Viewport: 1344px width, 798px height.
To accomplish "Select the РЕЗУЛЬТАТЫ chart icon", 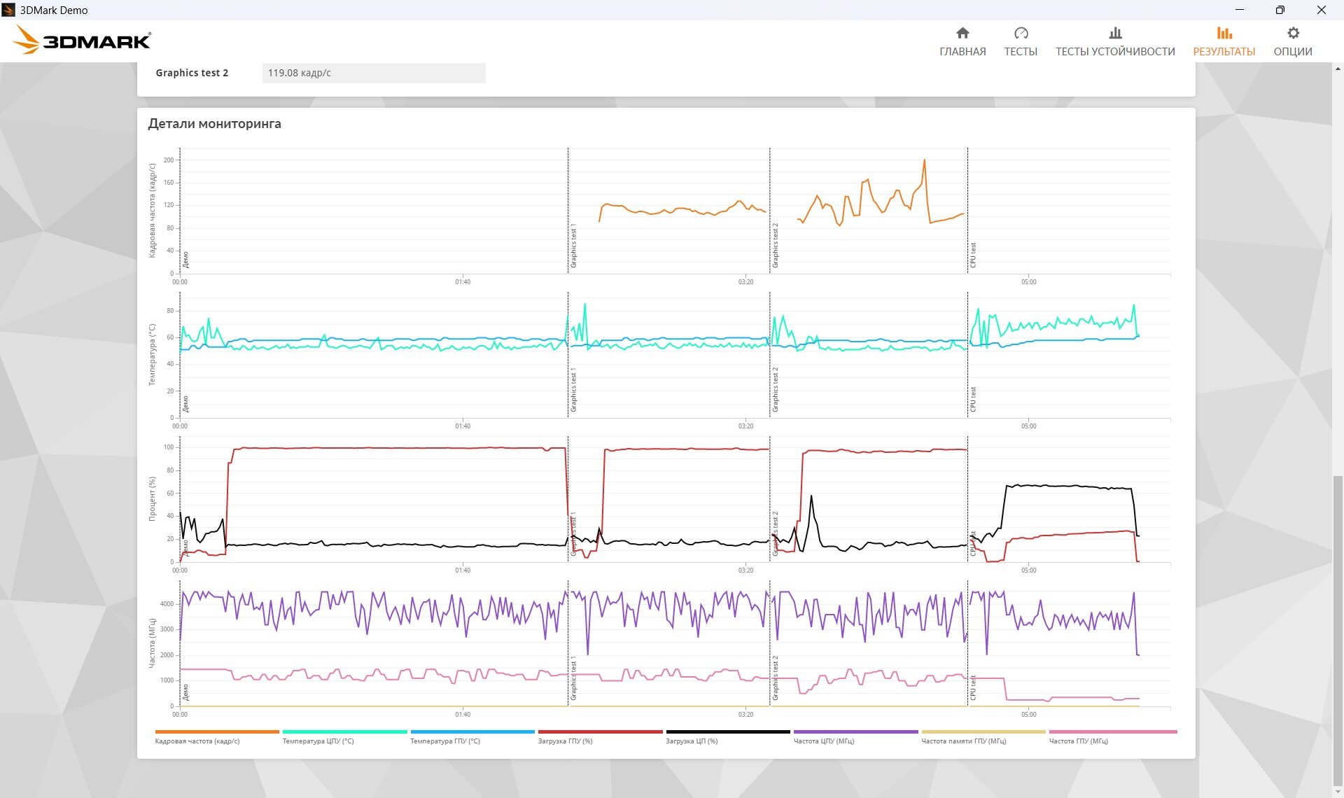I will point(1224,34).
